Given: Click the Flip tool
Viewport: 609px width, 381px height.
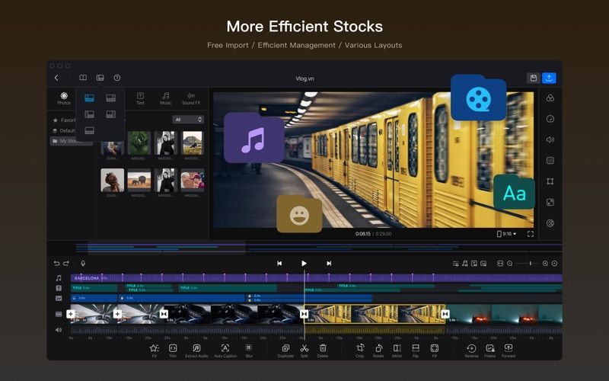Looking at the screenshot, I should [x=416, y=351].
